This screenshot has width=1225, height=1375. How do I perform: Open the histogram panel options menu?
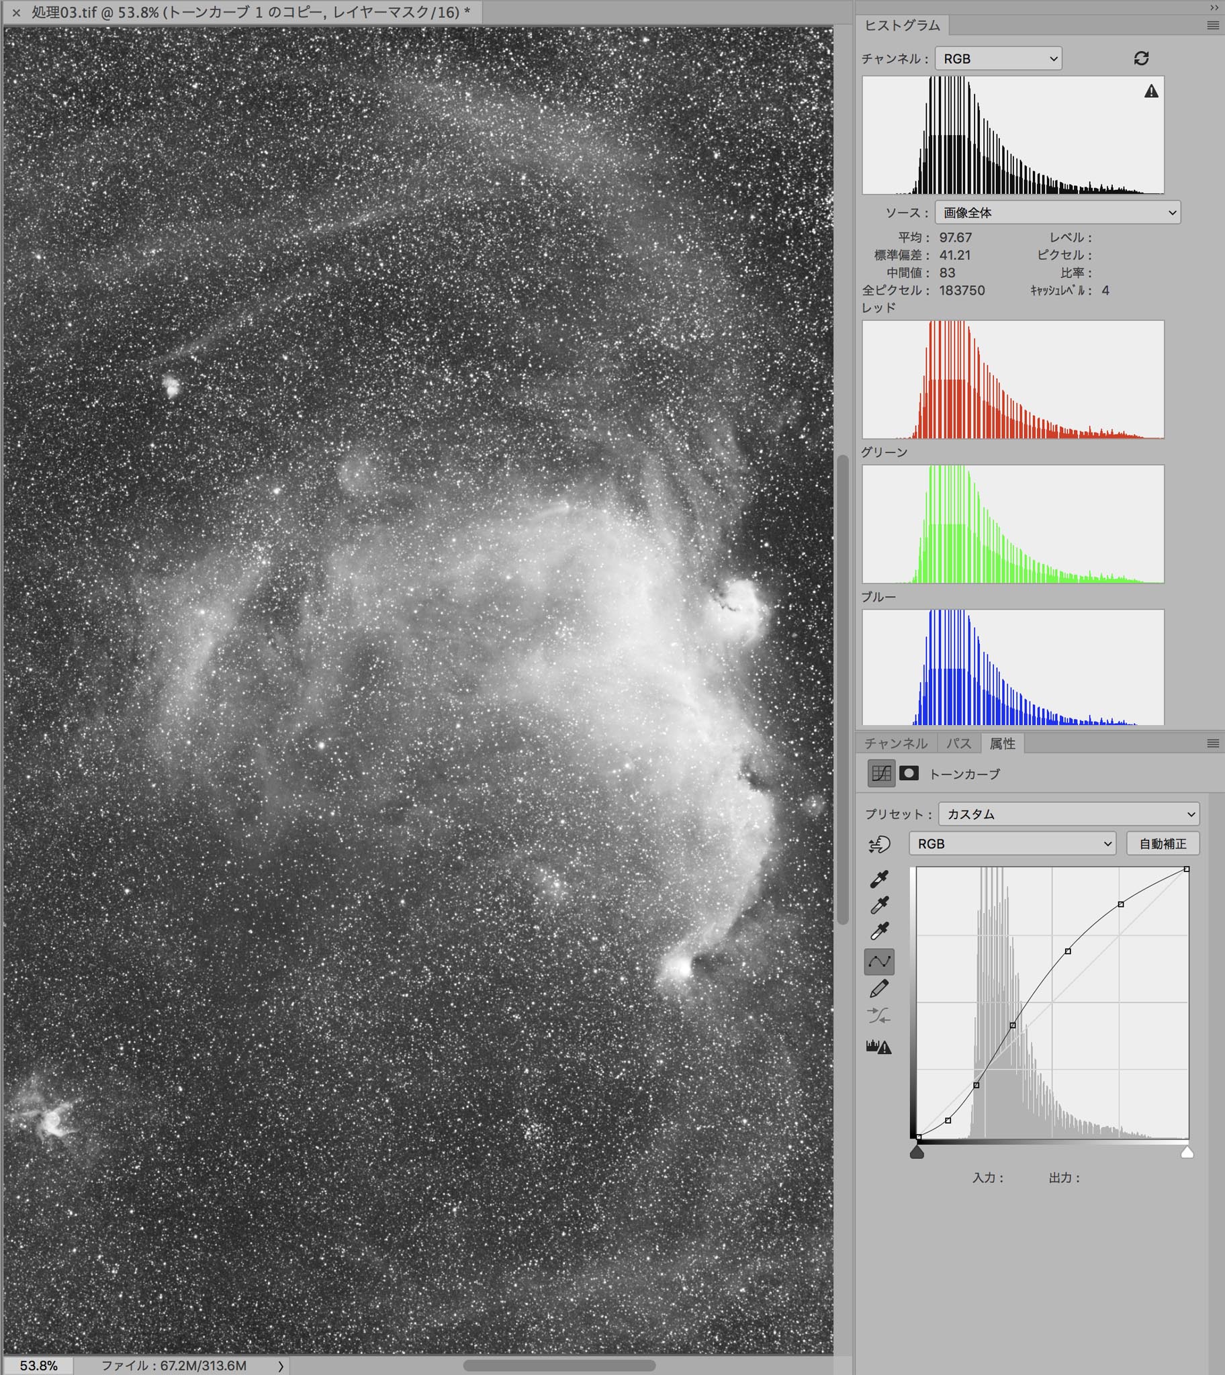pyautogui.click(x=1213, y=26)
